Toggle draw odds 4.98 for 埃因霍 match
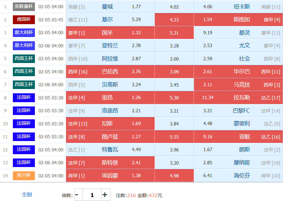283x201 pixels. tap(174, 176)
